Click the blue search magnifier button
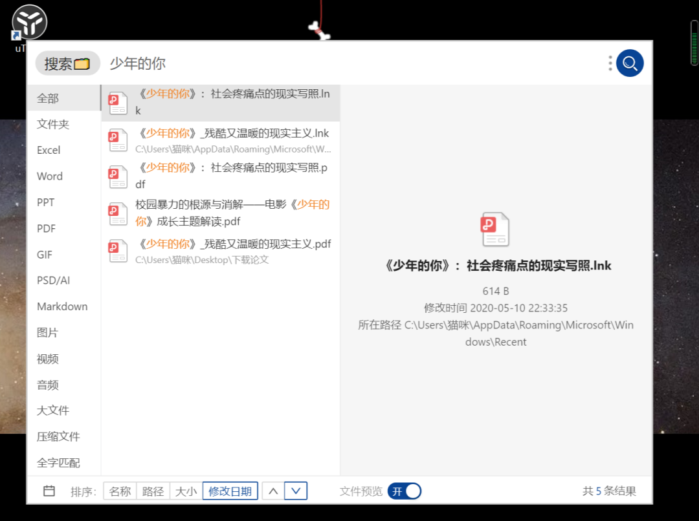699x521 pixels. tap(630, 63)
